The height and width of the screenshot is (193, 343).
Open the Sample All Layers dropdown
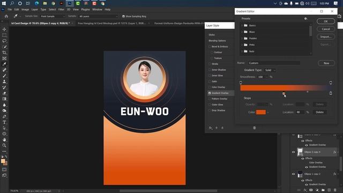click(x=98, y=17)
